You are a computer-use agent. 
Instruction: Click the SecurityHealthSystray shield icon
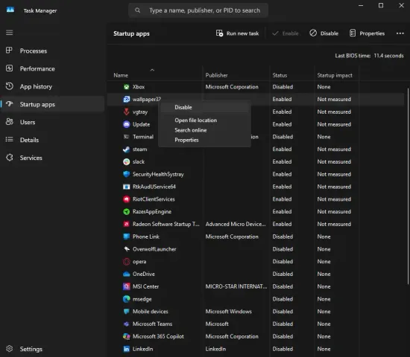click(x=126, y=174)
